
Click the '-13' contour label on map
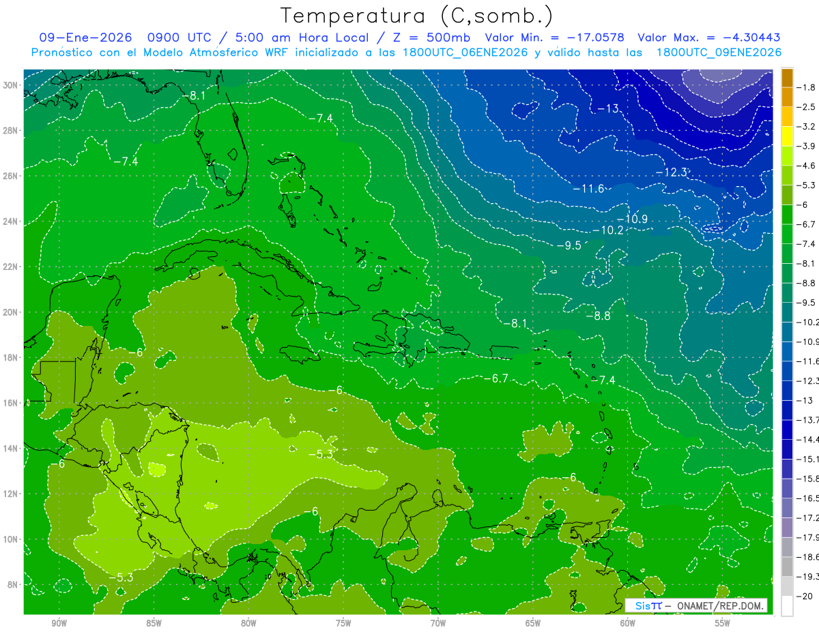[608, 109]
